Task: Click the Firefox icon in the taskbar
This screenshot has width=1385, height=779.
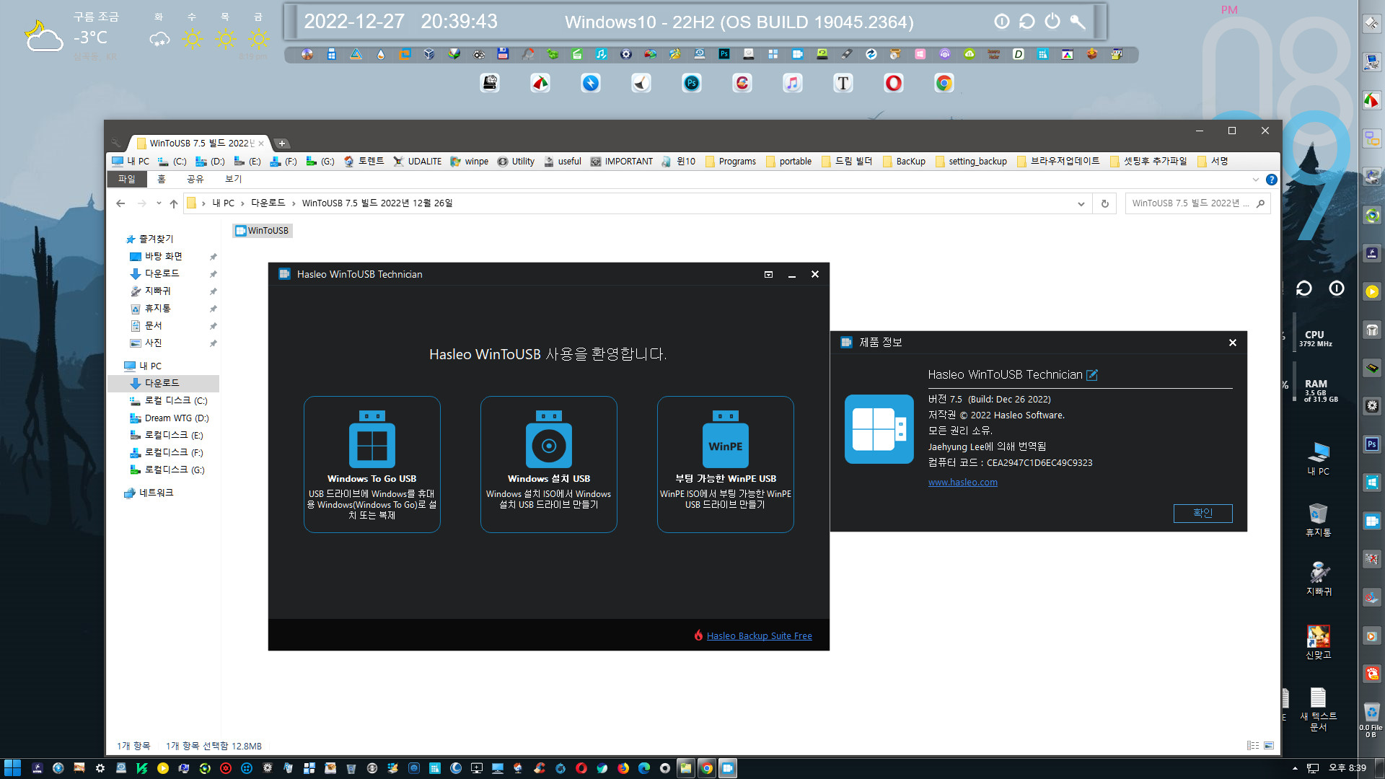Action: pyautogui.click(x=623, y=768)
